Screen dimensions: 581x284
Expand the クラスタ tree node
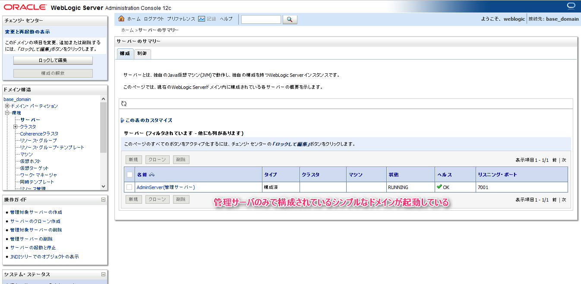pyautogui.click(x=16, y=127)
